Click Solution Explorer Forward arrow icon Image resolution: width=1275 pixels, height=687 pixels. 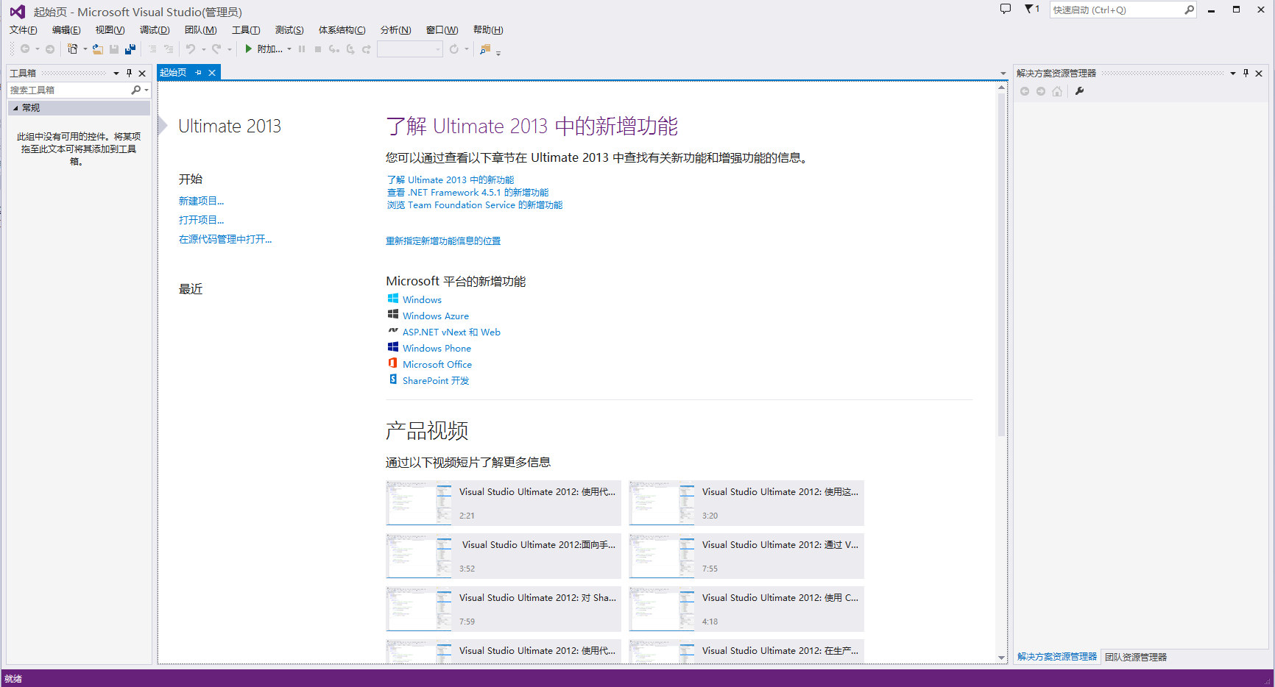coord(1041,91)
